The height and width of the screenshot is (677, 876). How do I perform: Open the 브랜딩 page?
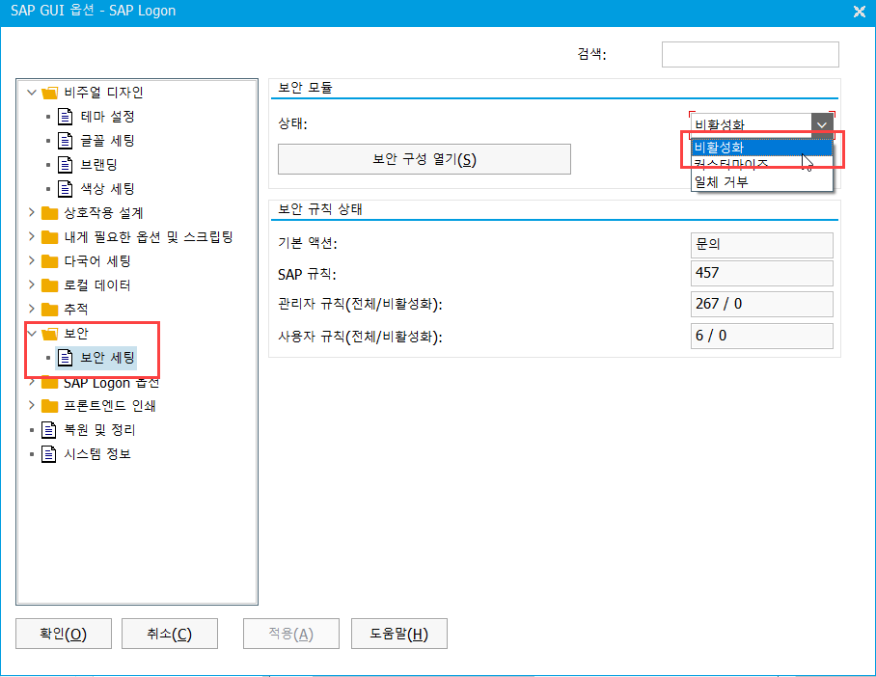point(98,165)
